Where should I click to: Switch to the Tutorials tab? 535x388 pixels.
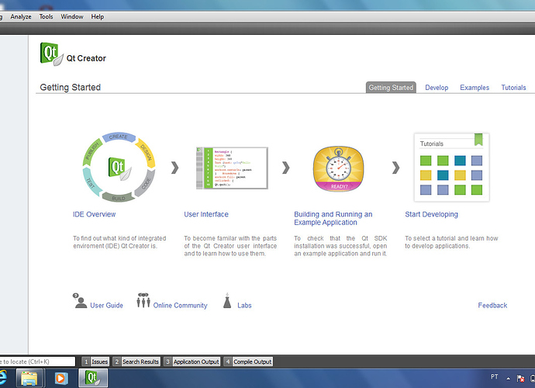pyautogui.click(x=513, y=88)
